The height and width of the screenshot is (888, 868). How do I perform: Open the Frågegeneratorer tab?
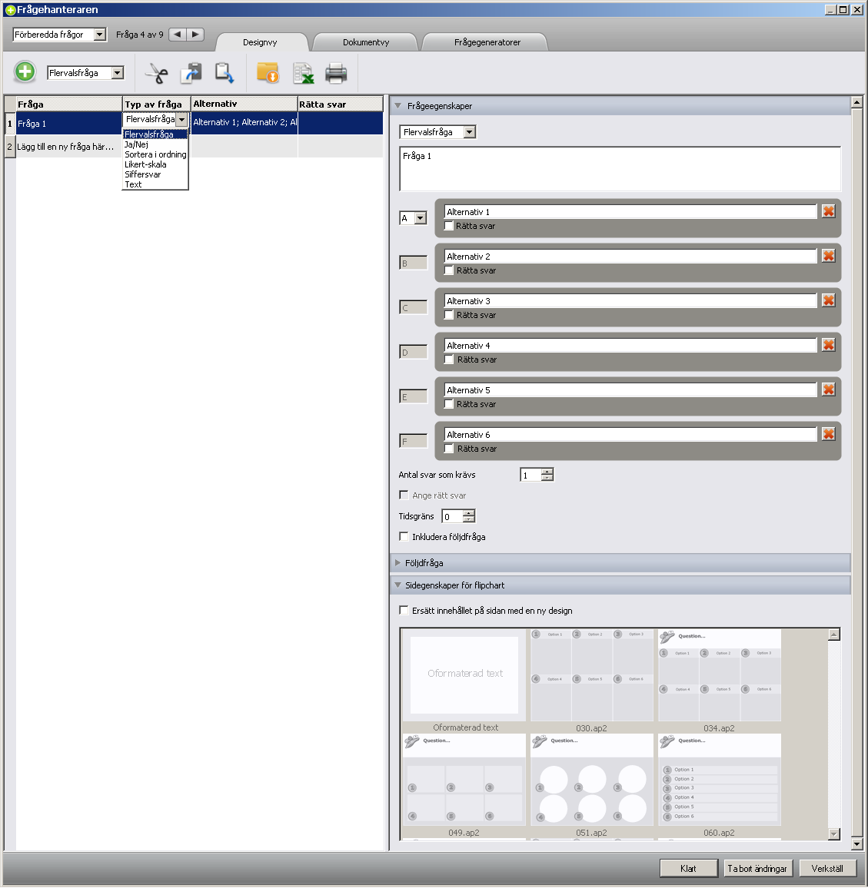(487, 42)
